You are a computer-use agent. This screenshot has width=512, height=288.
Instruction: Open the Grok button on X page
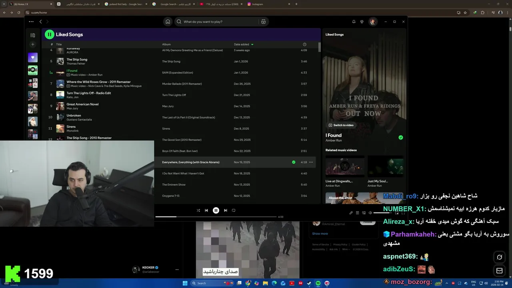click(499, 257)
